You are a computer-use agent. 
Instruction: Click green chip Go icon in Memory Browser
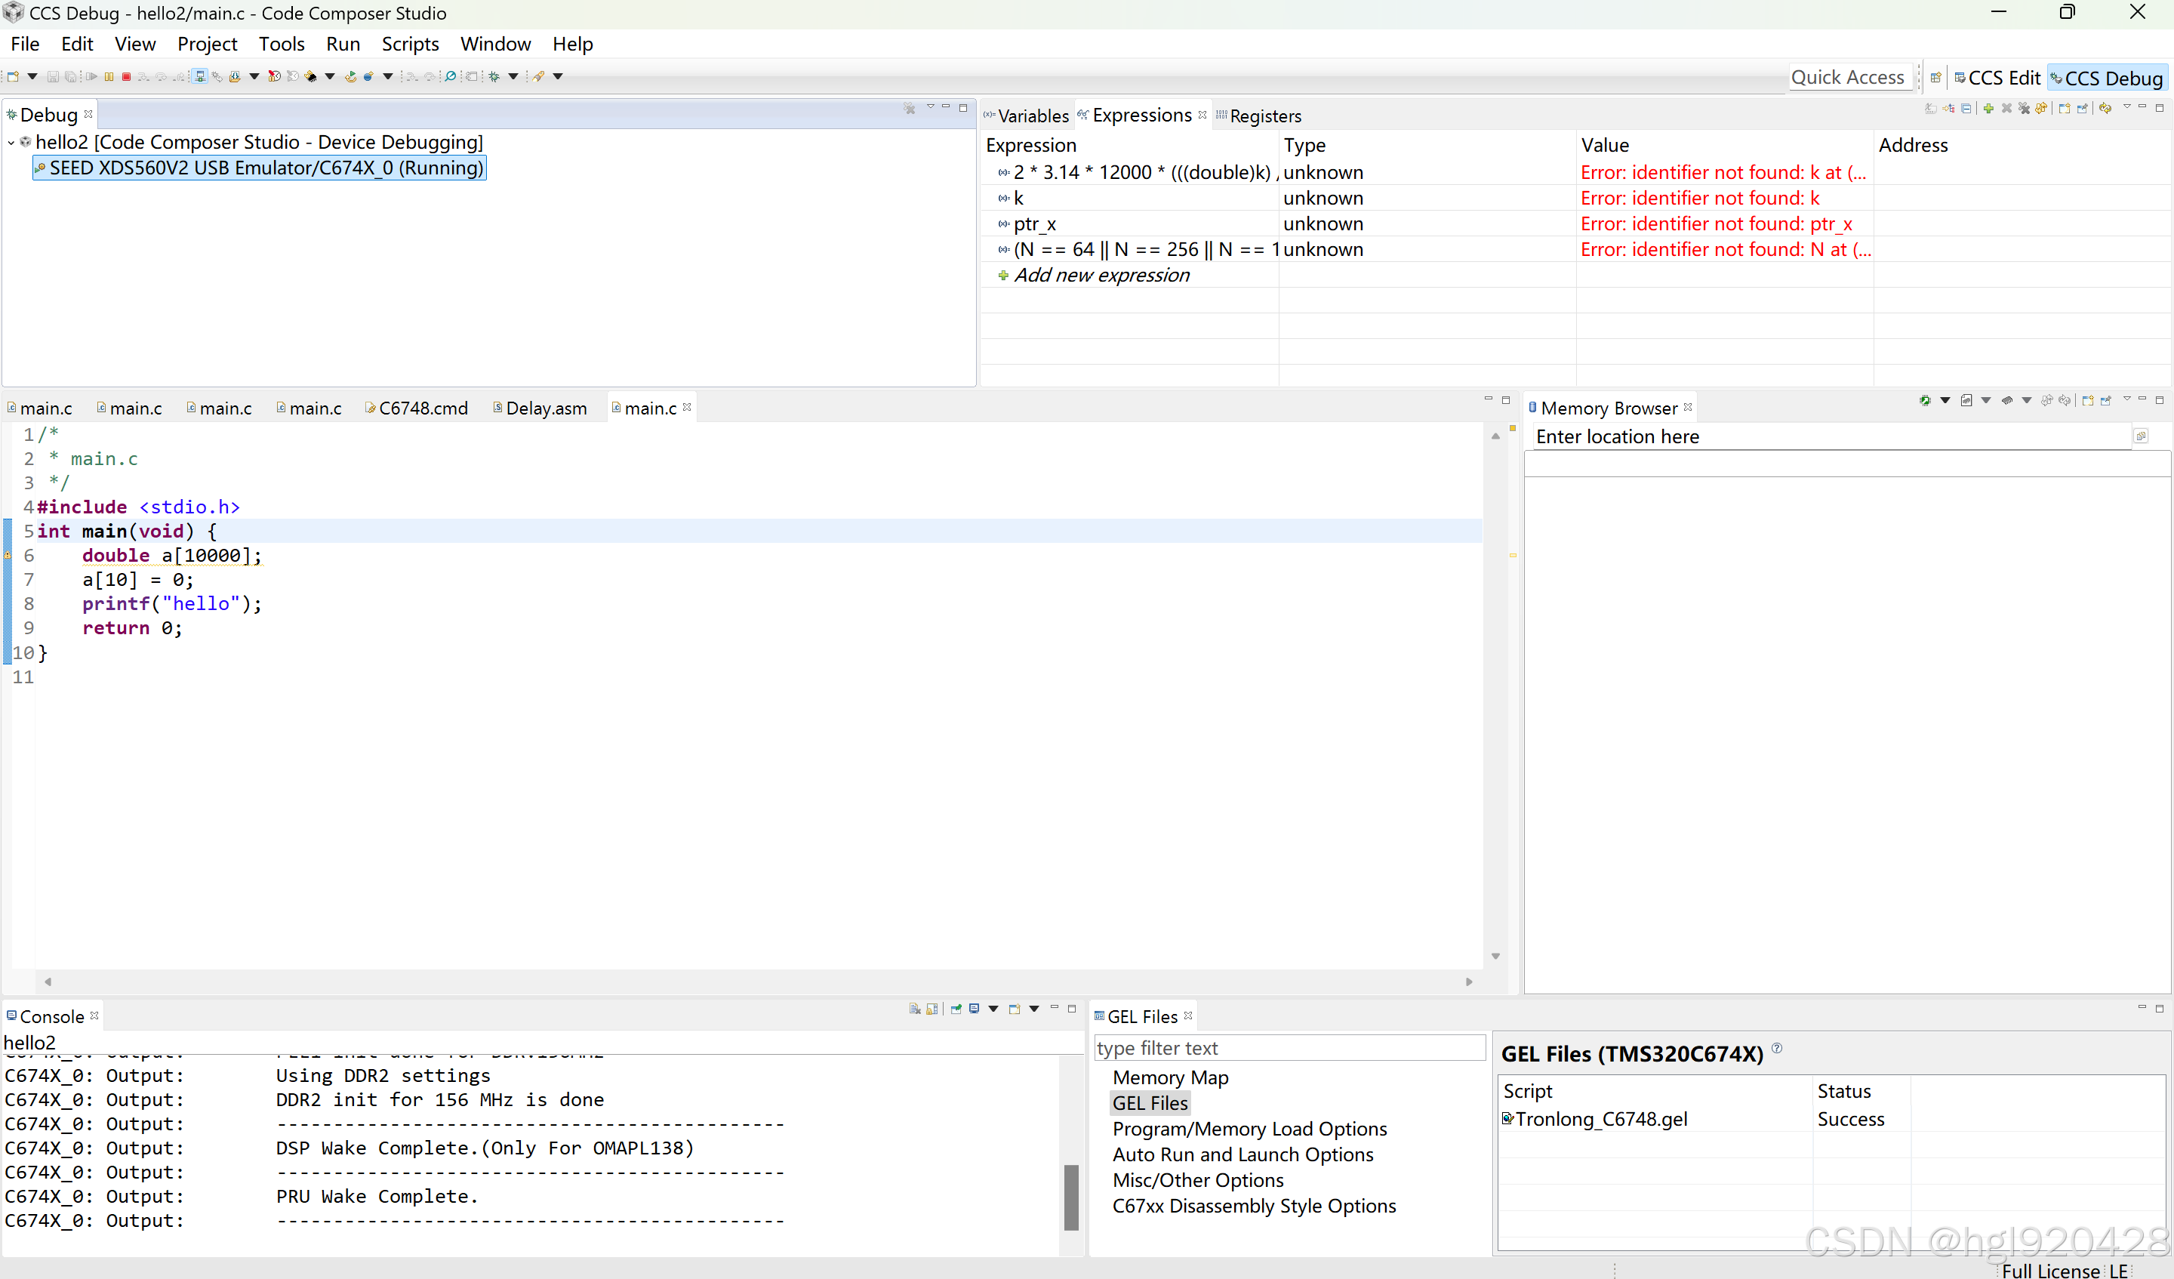click(x=1926, y=400)
